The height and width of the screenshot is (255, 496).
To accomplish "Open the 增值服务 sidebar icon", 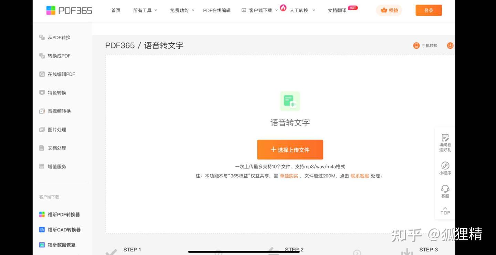I will [42, 166].
